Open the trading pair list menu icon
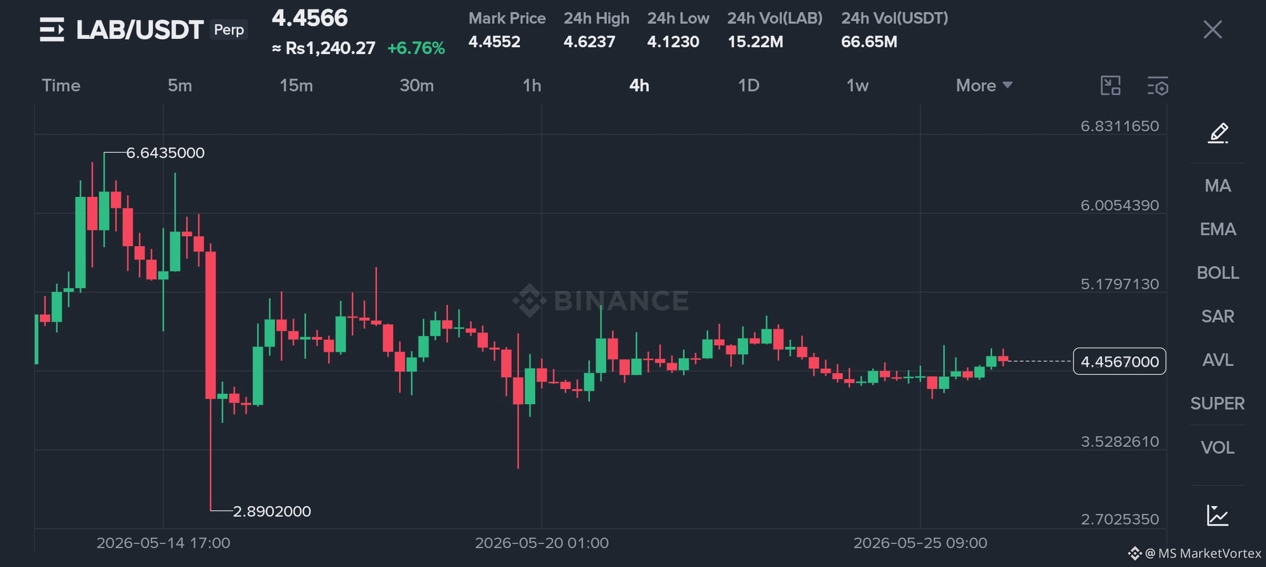This screenshot has width=1266, height=567. pos(52,29)
